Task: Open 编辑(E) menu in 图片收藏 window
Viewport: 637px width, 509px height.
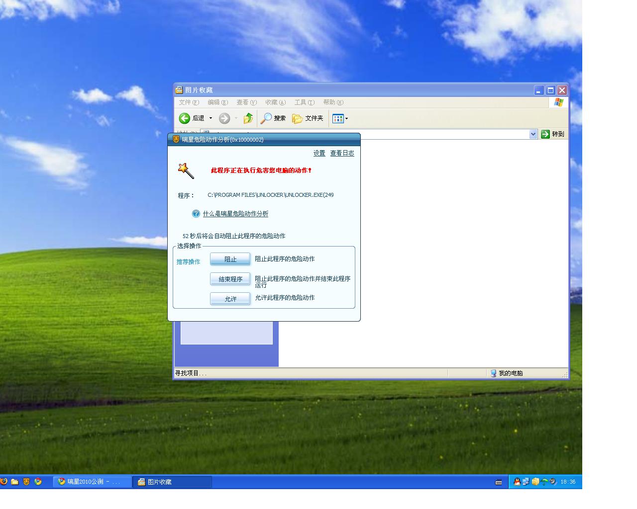Action: pos(217,102)
